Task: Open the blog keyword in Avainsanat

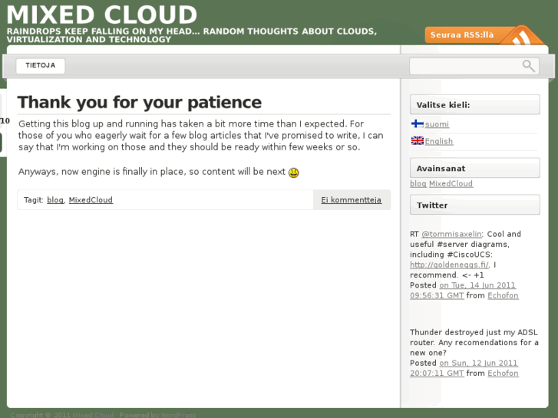Action: coord(418,184)
